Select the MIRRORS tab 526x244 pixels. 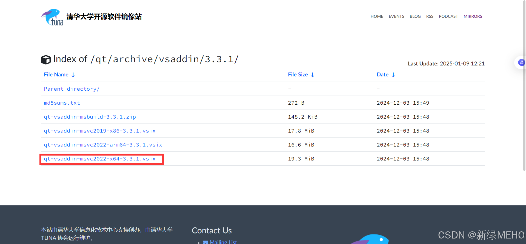[x=473, y=16]
